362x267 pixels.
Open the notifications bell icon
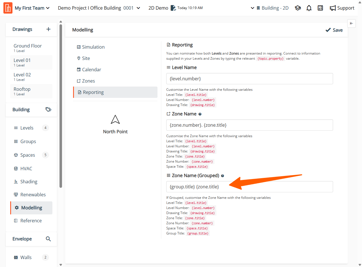(x=309, y=8)
